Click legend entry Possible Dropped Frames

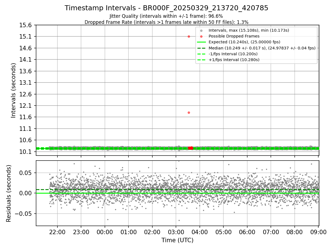pos(234,36)
